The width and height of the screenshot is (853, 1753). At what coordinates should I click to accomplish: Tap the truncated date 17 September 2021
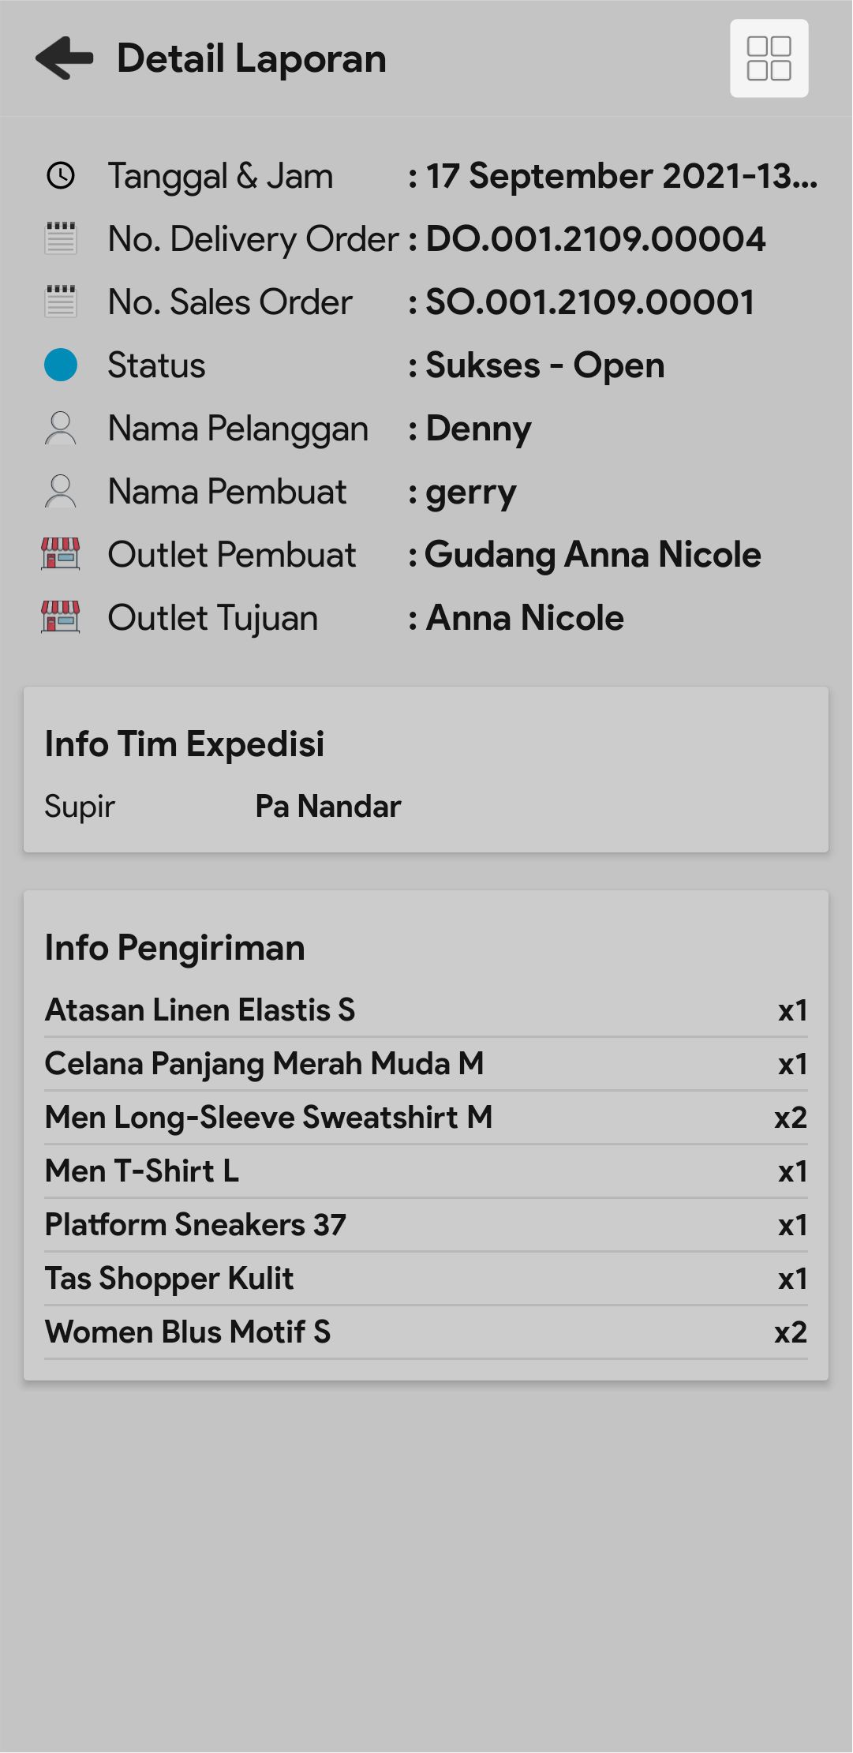coord(621,176)
